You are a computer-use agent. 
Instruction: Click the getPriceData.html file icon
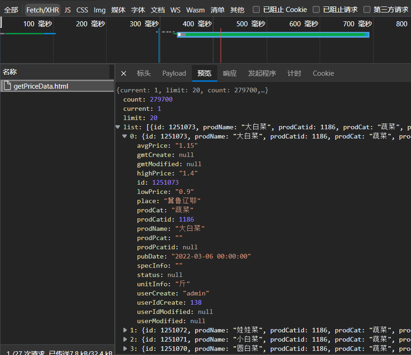[7, 86]
